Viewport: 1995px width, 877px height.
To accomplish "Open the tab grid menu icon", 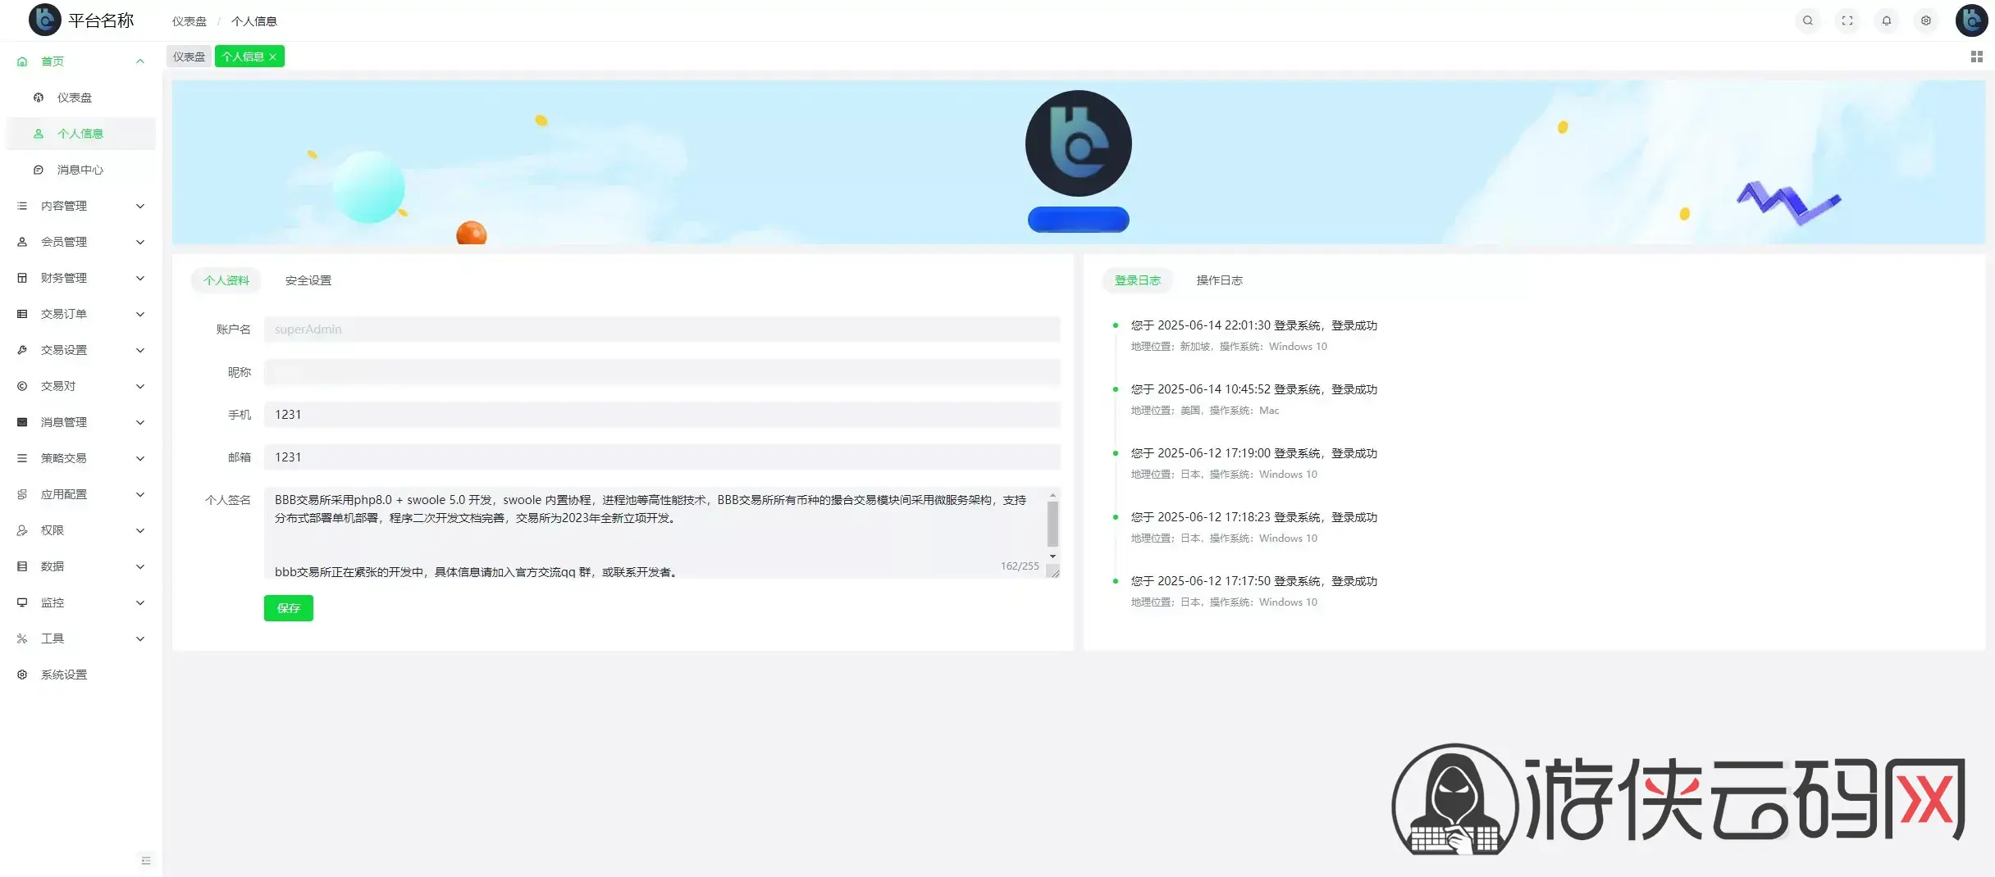I will pos(1976,57).
